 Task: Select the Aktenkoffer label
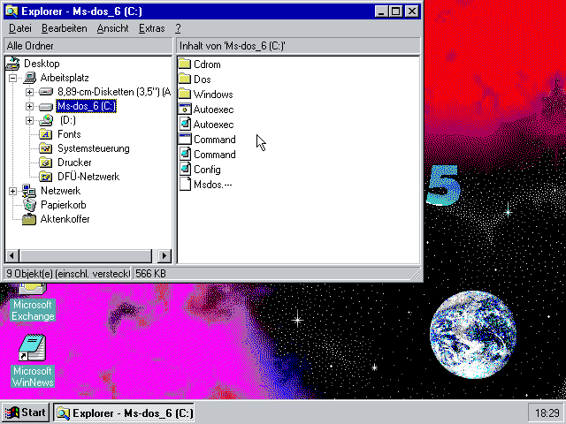(65, 219)
